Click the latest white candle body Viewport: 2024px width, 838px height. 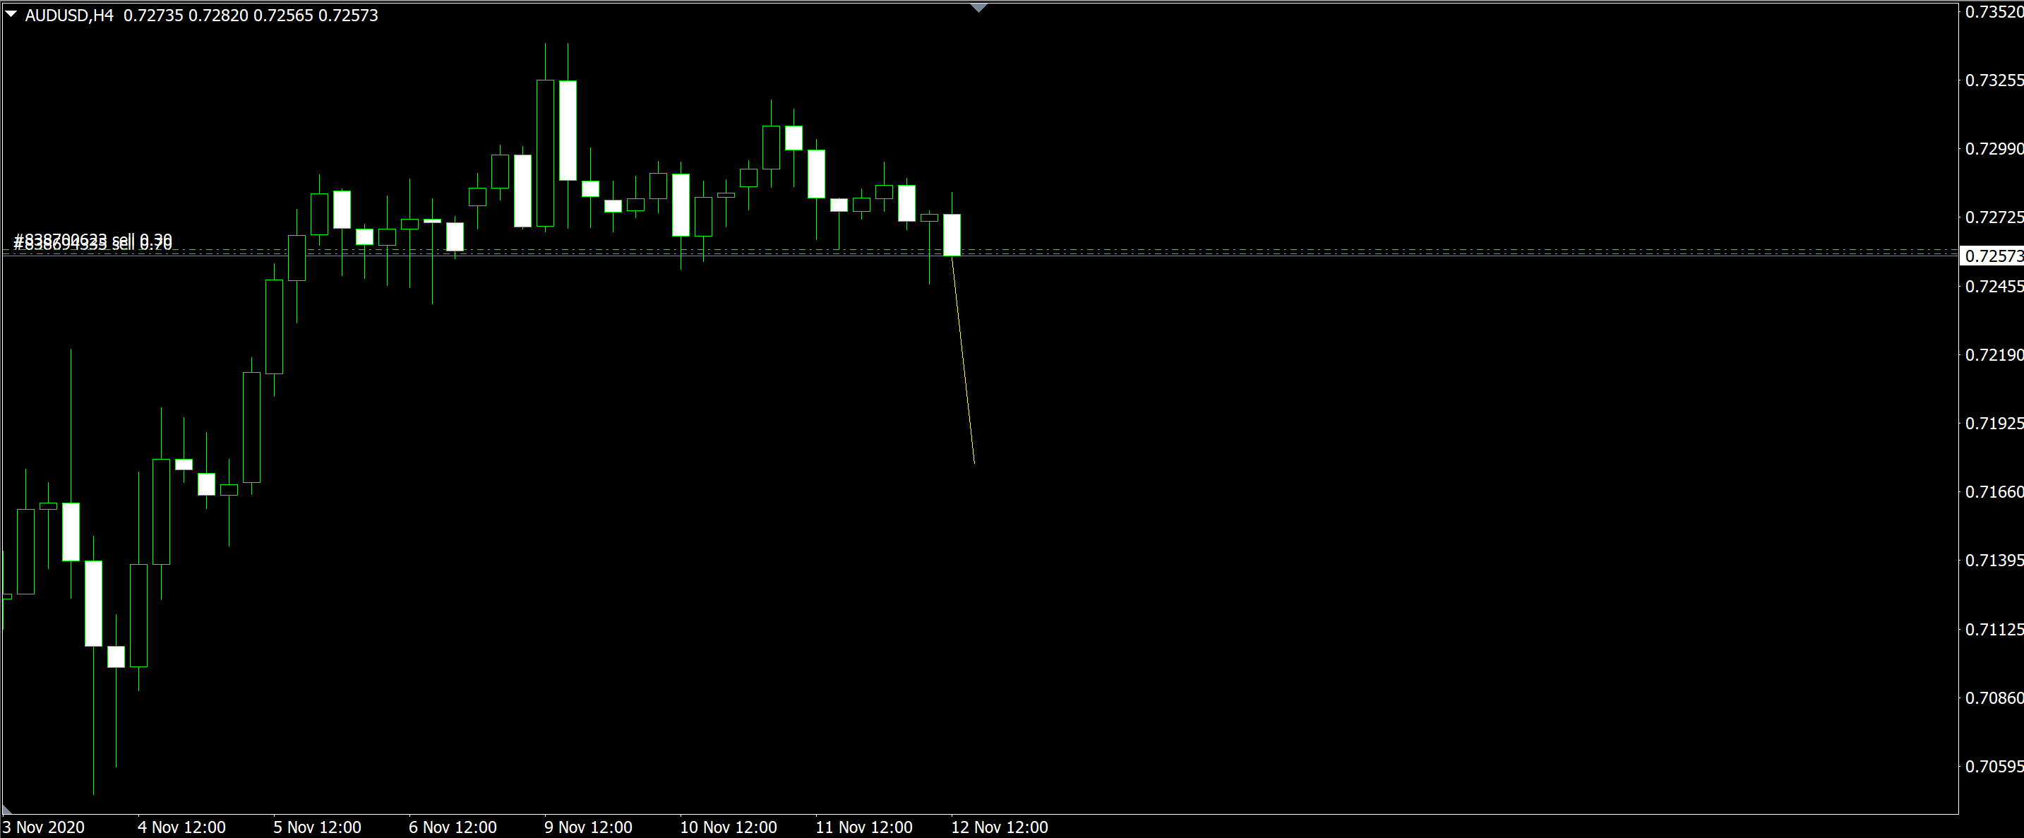pos(952,235)
